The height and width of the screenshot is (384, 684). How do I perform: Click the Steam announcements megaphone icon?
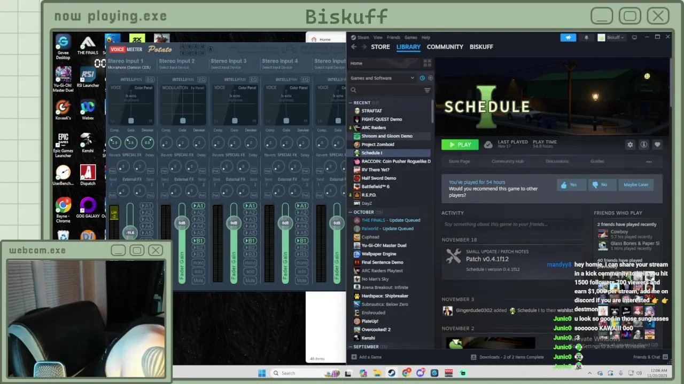point(568,37)
